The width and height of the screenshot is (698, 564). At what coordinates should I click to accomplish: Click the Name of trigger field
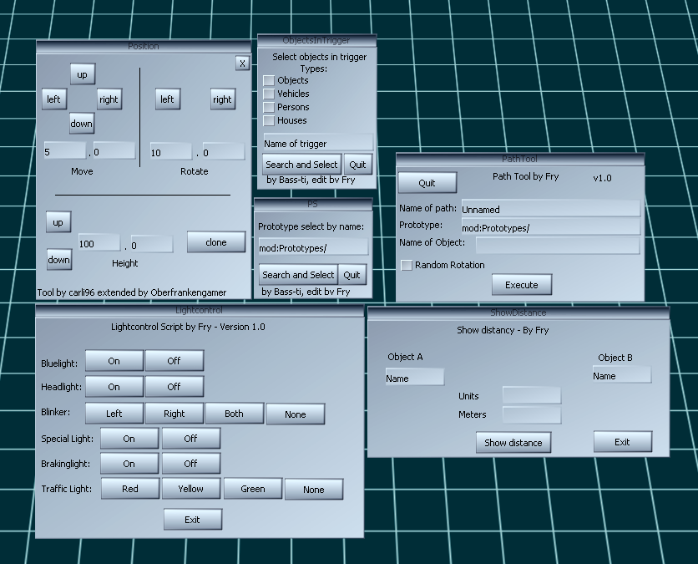click(318, 143)
